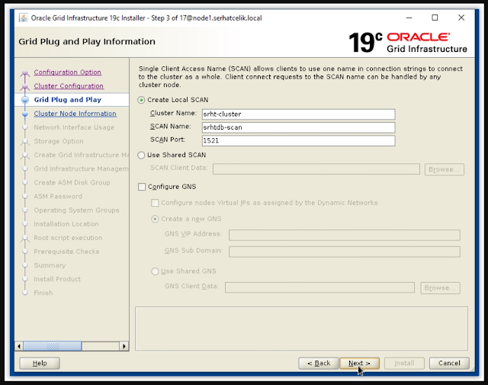
Task: Select the Grid Plug and Play step
Action: [x=68, y=100]
